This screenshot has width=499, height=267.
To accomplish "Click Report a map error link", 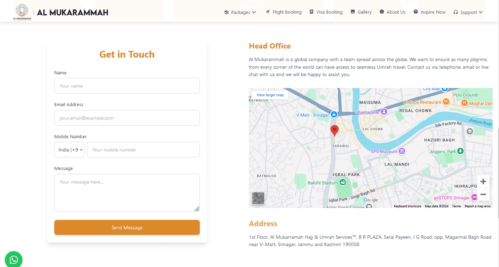I will pos(478,206).
